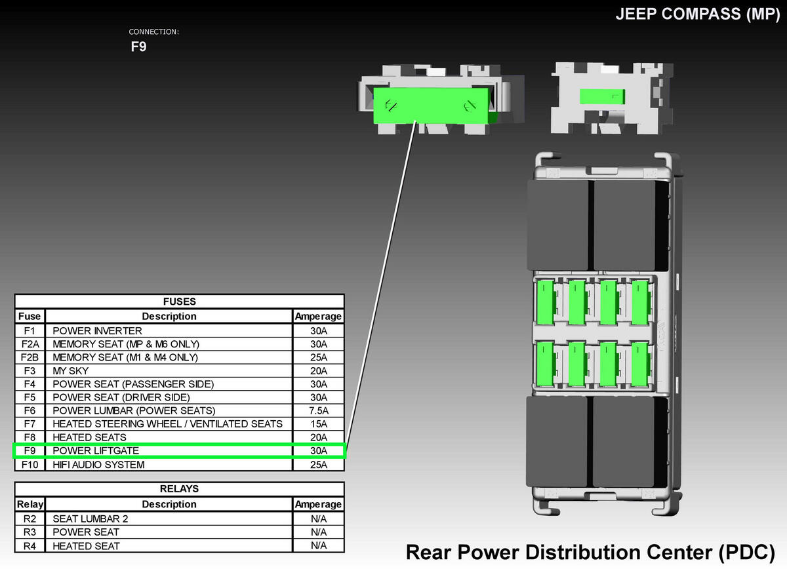The width and height of the screenshot is (787, 569).
Task: Click the 25A amperage for HIFI AUDIO SYSTEM
Action: (319, 465)
